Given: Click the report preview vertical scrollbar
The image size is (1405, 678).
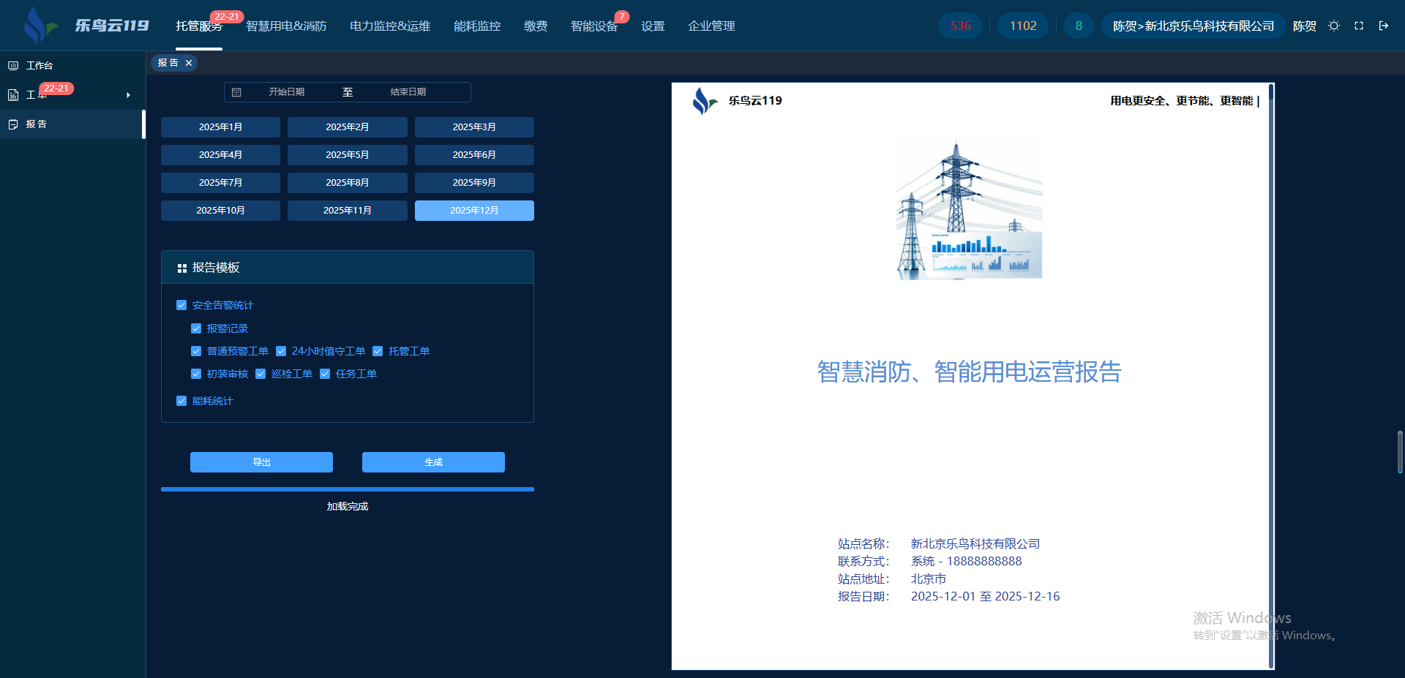Looking at the screenshot, I should pos(1271,376).
